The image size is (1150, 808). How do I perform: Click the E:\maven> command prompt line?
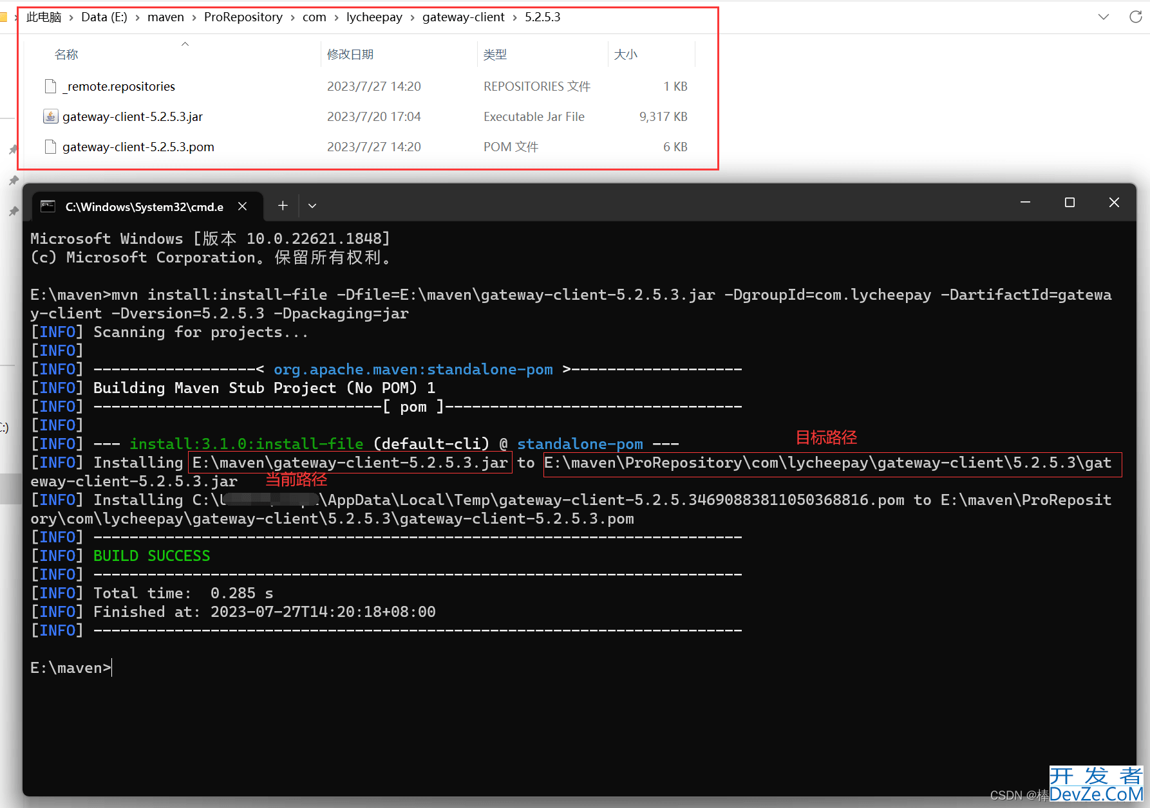[x=70, y=668]
